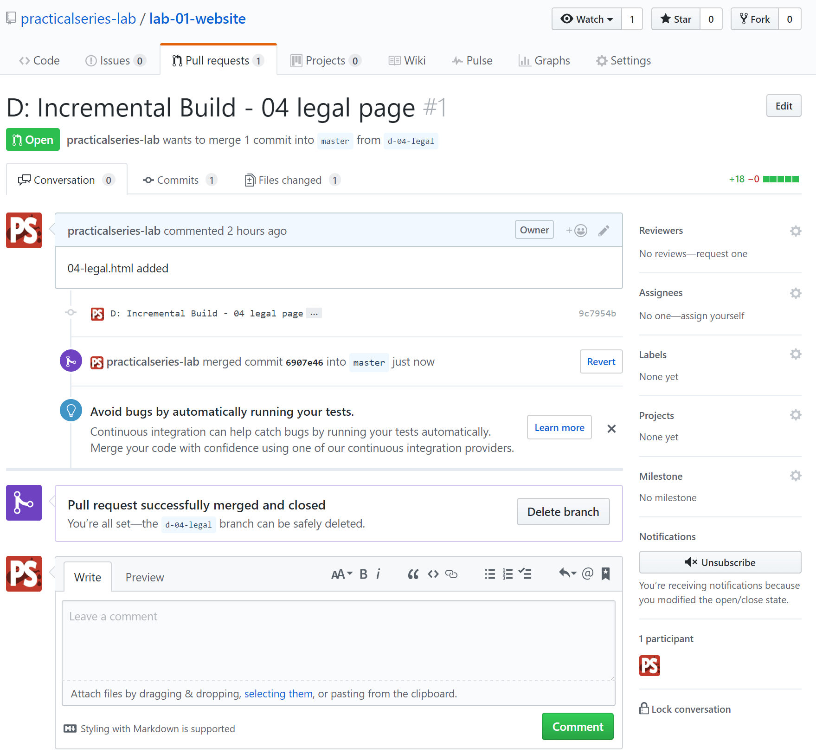Screen dimensions: 816x754
Task: Star the repository
Action: (x=676, y=19)
